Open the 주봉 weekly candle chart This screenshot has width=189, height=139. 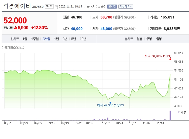[149, 39]
